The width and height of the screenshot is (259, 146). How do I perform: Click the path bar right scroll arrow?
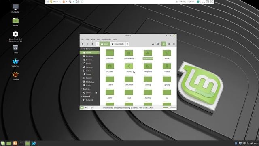127,44
